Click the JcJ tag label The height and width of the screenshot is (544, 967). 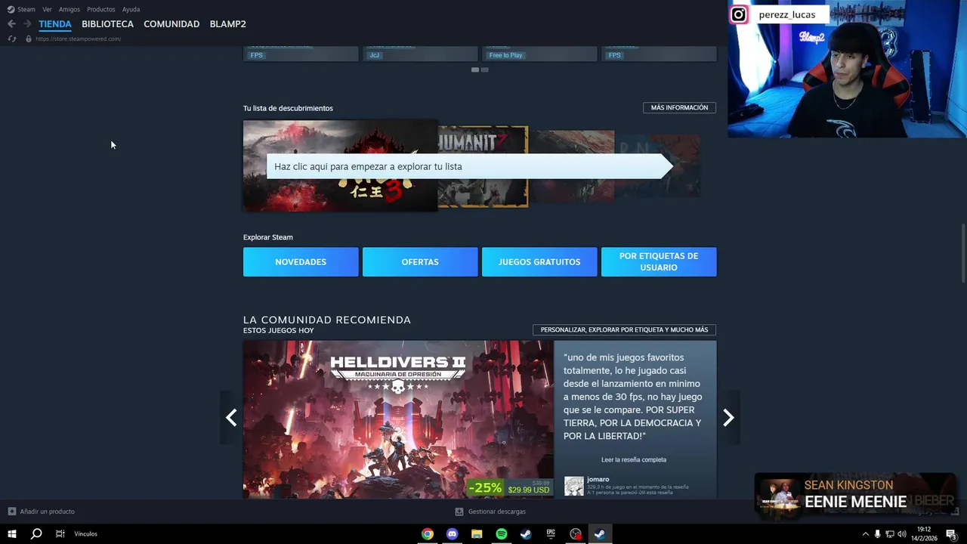(x=375, y=55)
